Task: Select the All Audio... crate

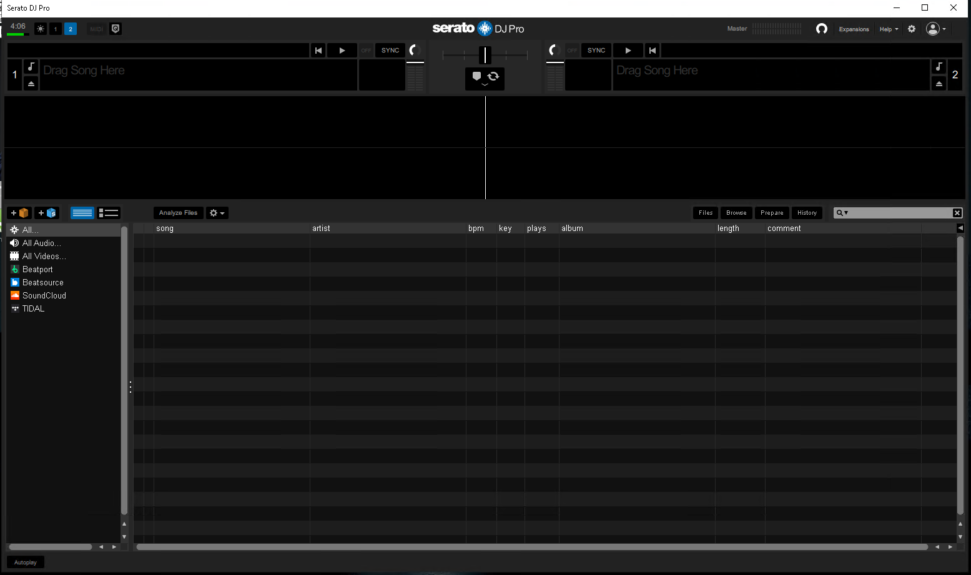Action: point(63,243)
